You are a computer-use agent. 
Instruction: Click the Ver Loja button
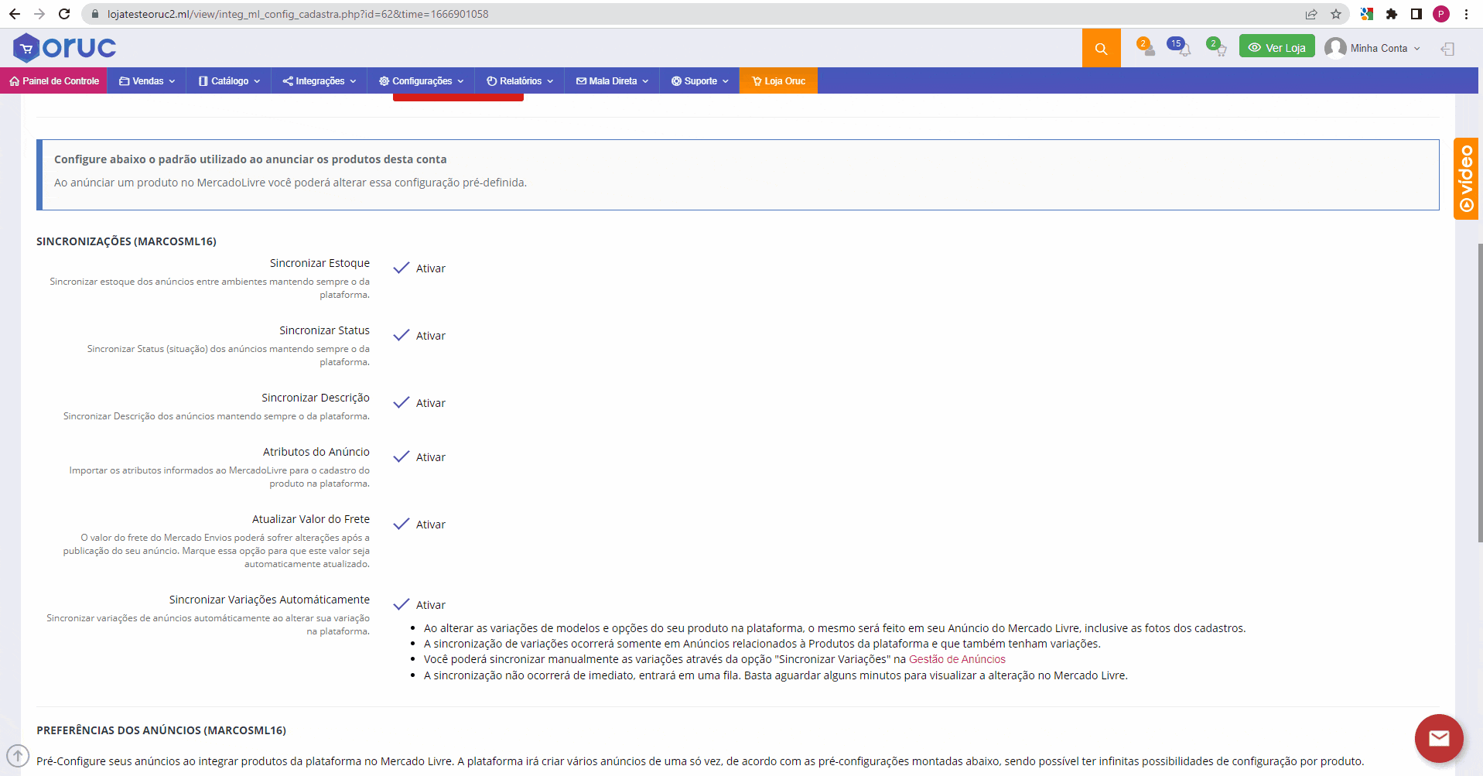[x=1276, y=46]
